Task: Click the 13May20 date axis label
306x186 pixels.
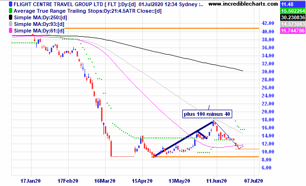Action: (179, 181)
